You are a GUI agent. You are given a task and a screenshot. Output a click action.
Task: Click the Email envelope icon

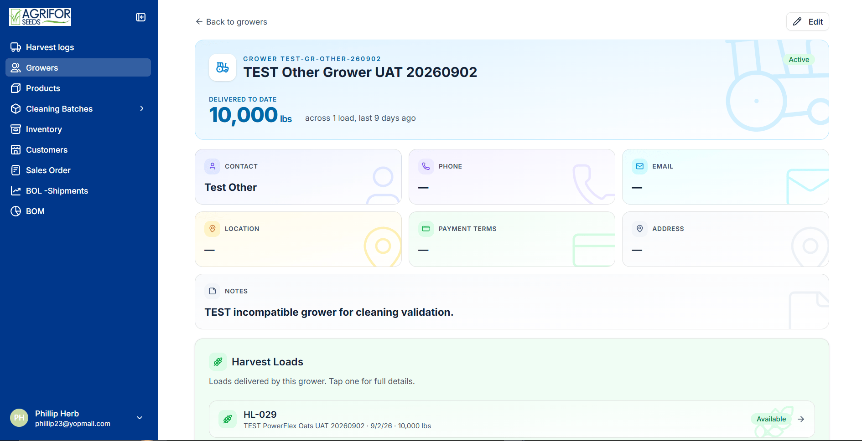(639, 166)
